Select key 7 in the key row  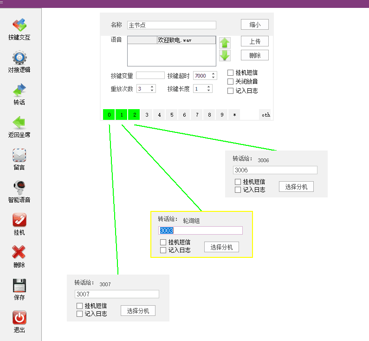pos(197,115)
